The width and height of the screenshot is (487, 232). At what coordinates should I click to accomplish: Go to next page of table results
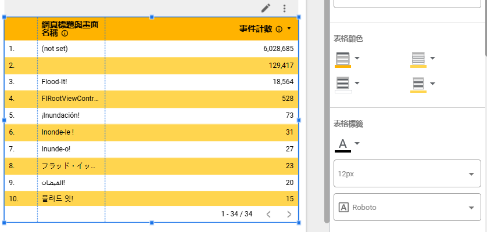[289, 214]
